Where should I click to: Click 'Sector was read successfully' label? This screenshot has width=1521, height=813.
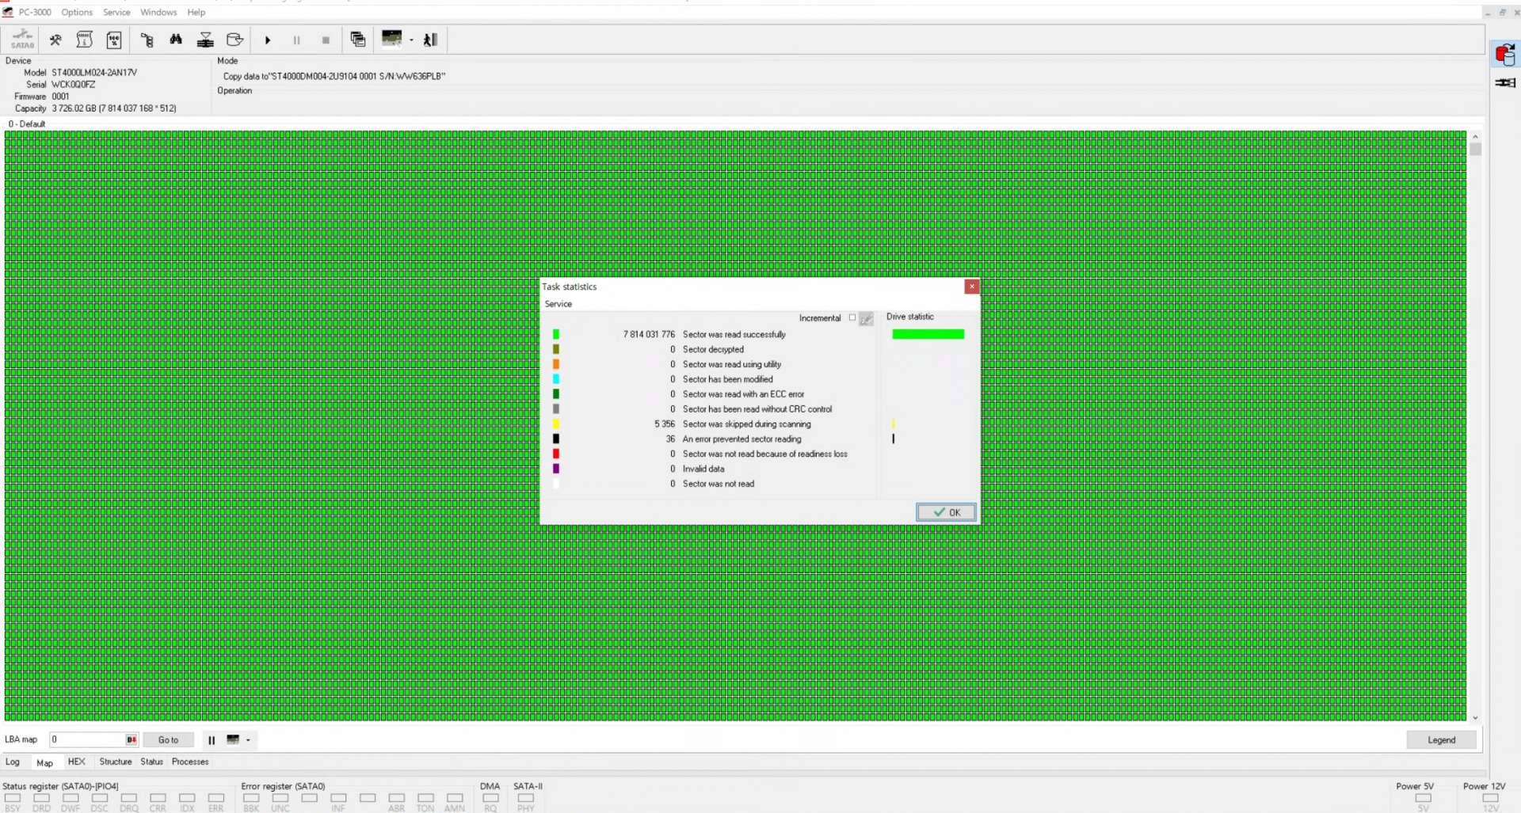tap(734, 335)
